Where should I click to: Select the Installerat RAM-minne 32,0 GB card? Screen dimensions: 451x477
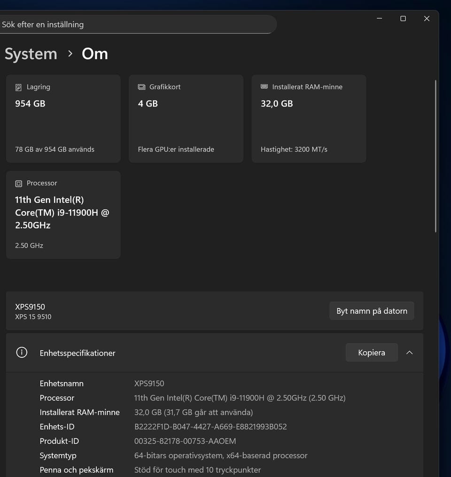pos(309,119)
